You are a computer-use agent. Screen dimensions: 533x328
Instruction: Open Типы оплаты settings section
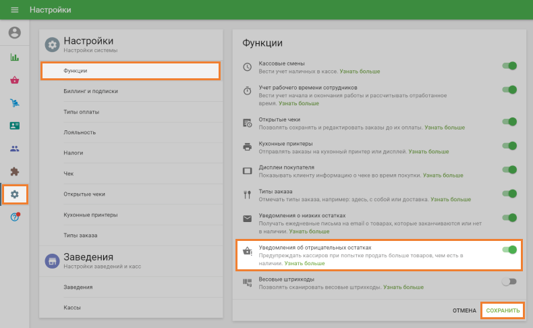pos(82,111)
